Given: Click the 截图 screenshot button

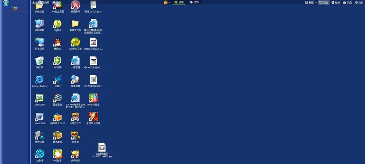Looking at the screenshot, I should [x=324, y=2].
